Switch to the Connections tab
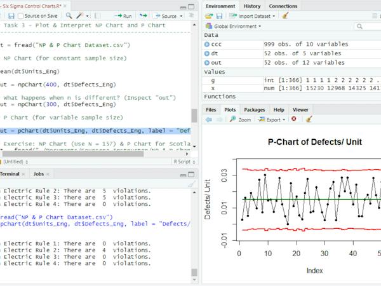The image size is (381, 286). coord(283,6)
